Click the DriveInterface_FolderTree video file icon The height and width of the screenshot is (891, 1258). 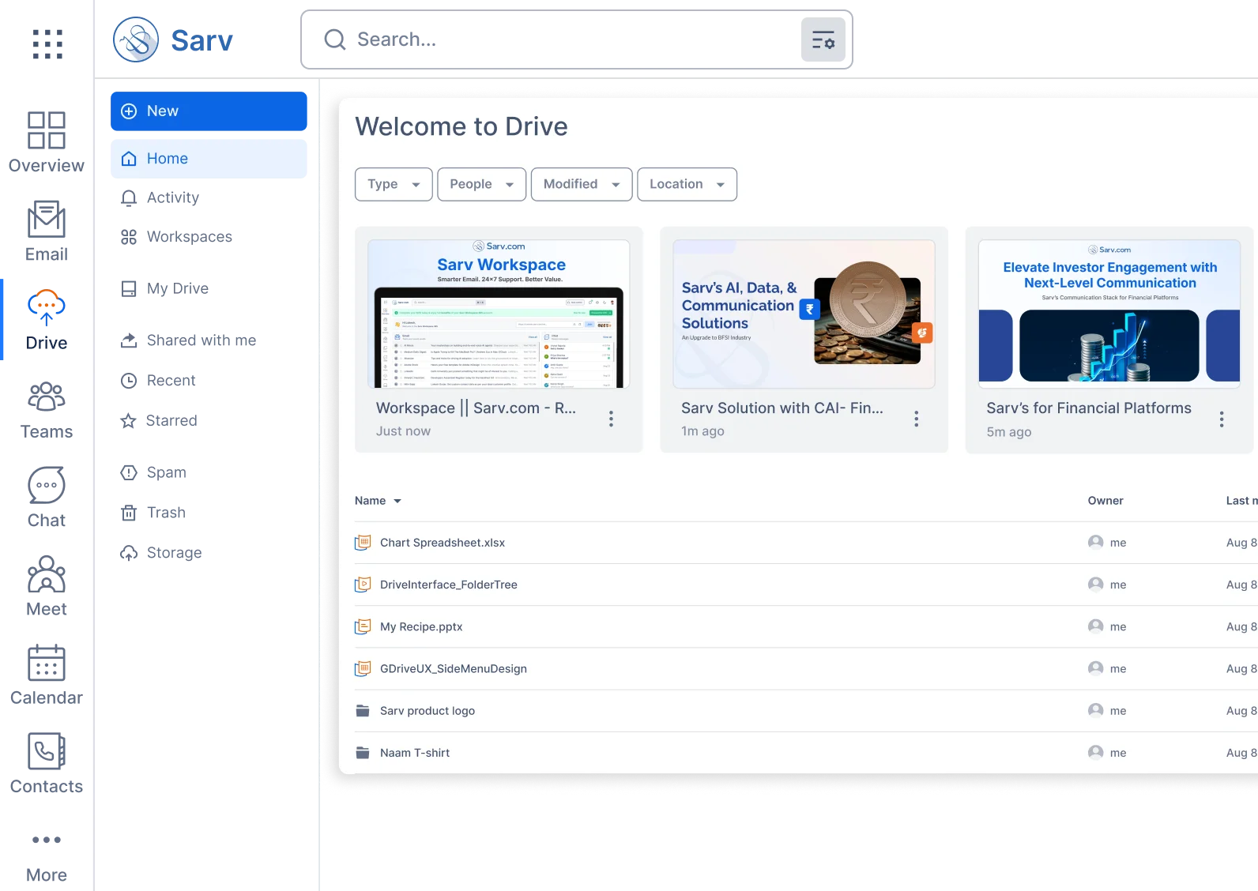[x=363, y=585]
